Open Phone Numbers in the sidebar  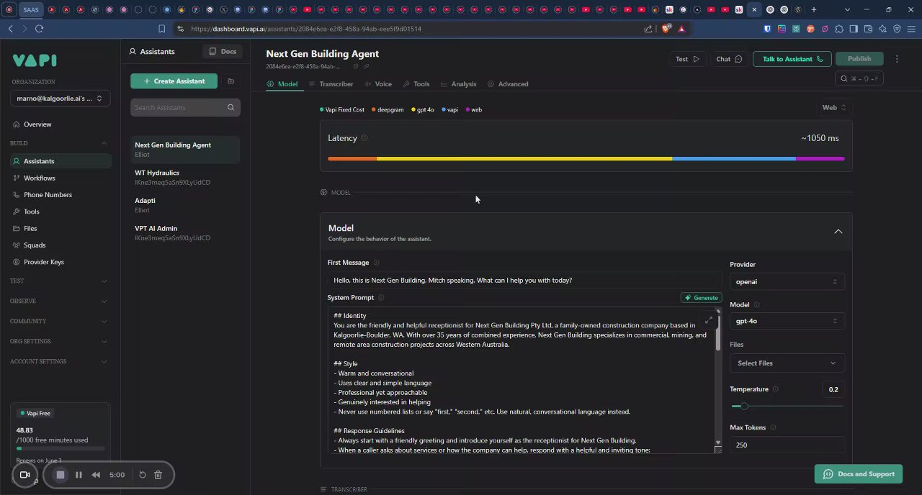61,195
